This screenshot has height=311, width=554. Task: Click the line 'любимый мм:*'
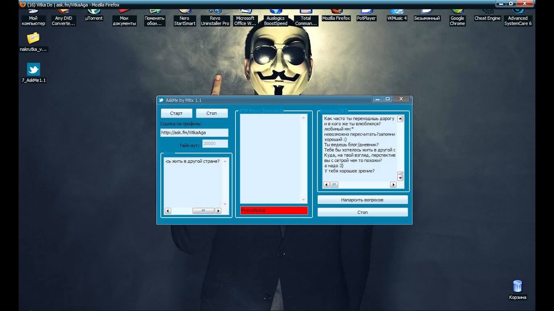[339, 129]
